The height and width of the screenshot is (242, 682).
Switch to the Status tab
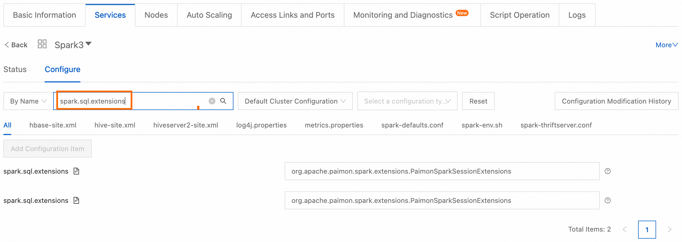(15, 70)
